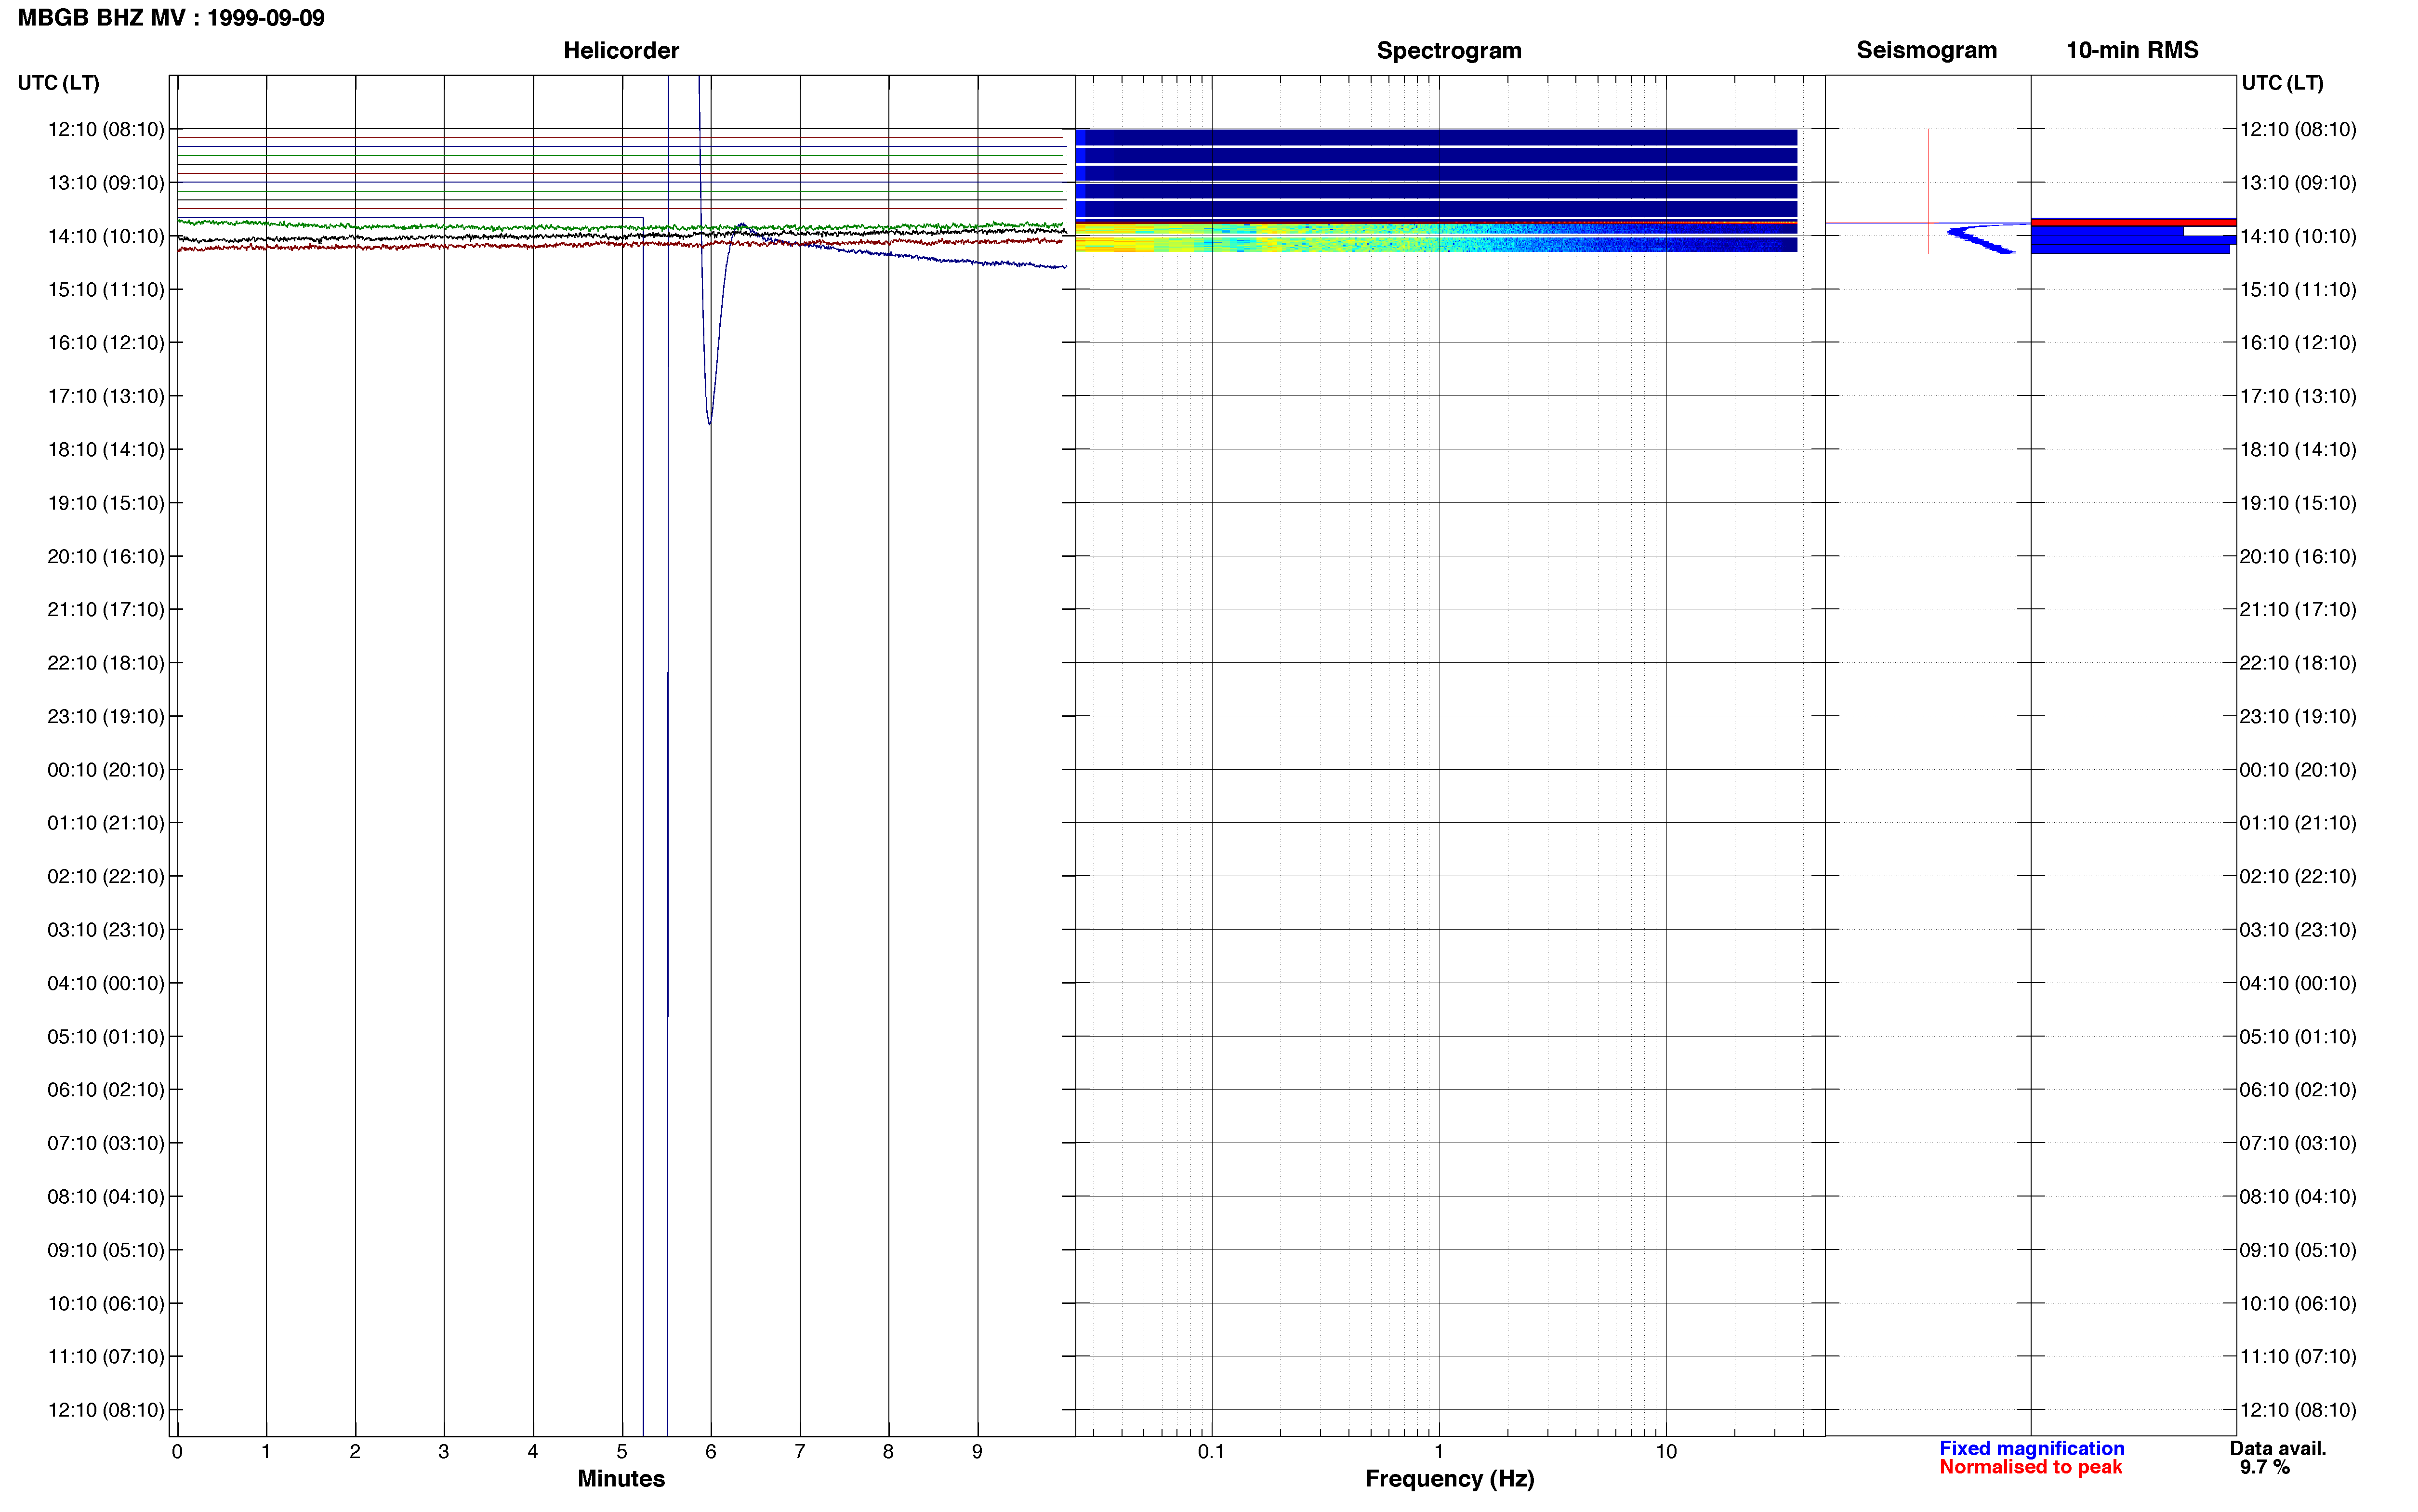This screenshot has width=2418, height=1512.
Task: Select the Seismogram panel heading
Action: click(1926, 50)
